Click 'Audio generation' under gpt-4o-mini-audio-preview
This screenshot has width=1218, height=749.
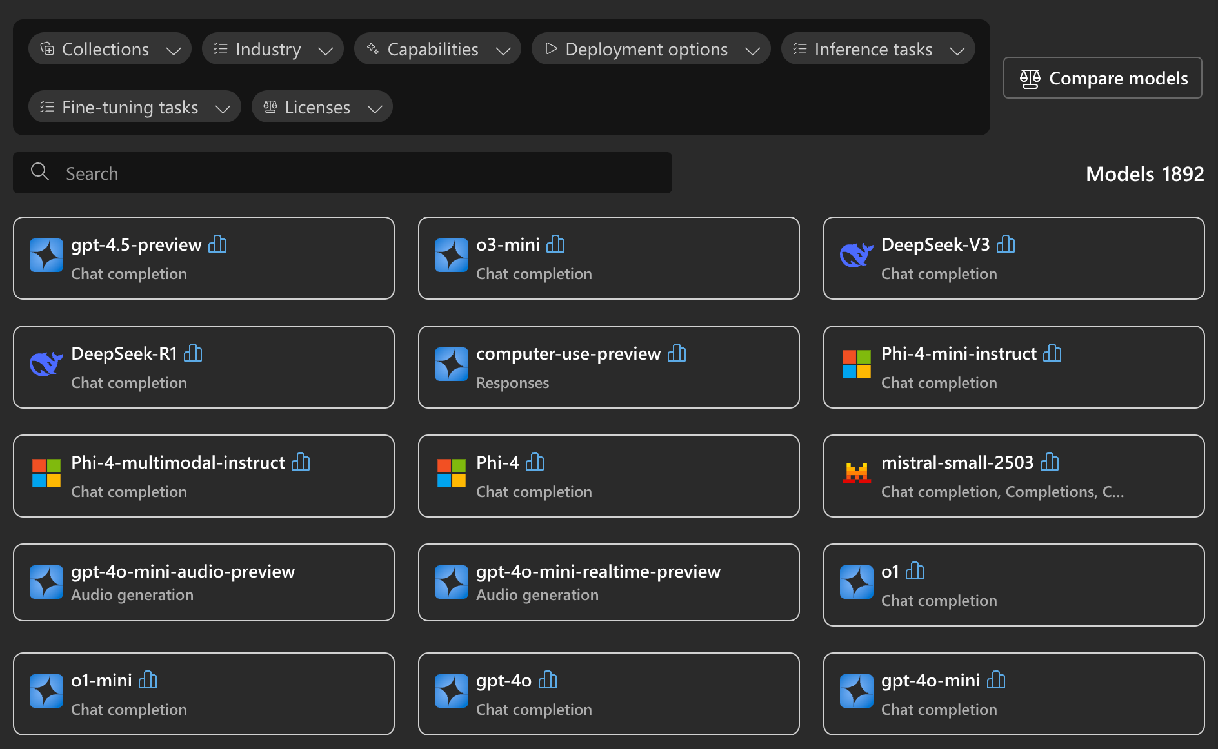pos(132,595)
